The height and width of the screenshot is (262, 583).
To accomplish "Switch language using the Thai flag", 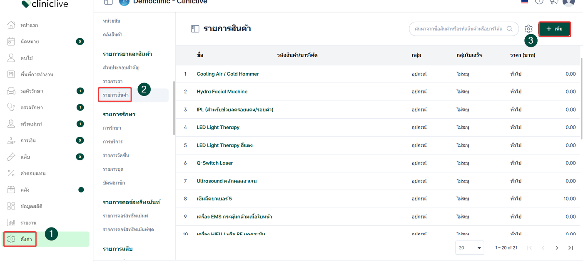I will click(525, 2).
